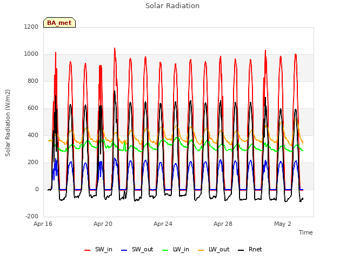Image resolution: width=346 pixels, height=260 pixels.
Task: Click the 800 y-axis tick label
Action: pos(33,81)
